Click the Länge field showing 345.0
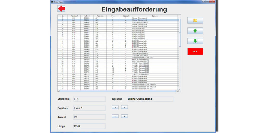The height and width of the screenshot is (133, 266). [89, 126]
